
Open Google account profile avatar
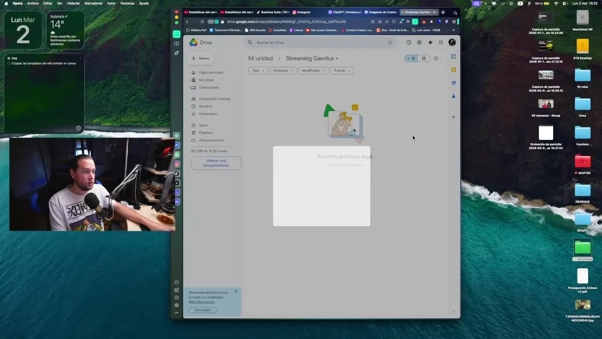click(x=452, y=42)
